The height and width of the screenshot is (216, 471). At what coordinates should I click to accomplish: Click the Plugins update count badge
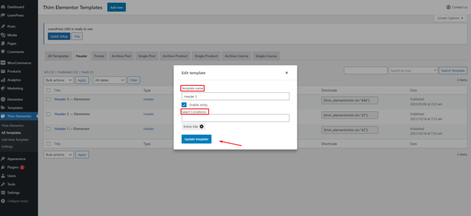click(22, 167)
